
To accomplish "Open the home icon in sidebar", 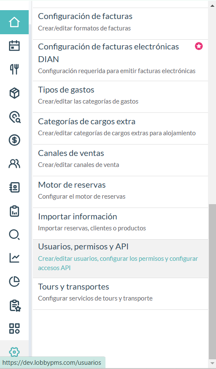I will click(x=14, y=22).
